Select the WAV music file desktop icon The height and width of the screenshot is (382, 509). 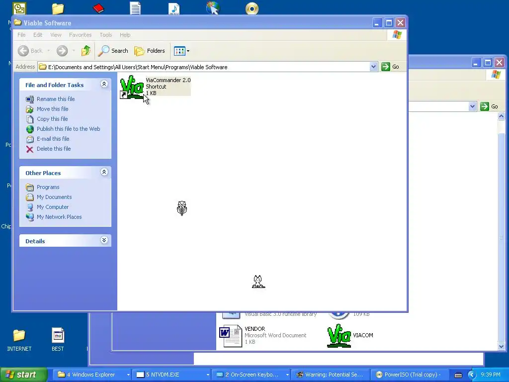(174, 8)
